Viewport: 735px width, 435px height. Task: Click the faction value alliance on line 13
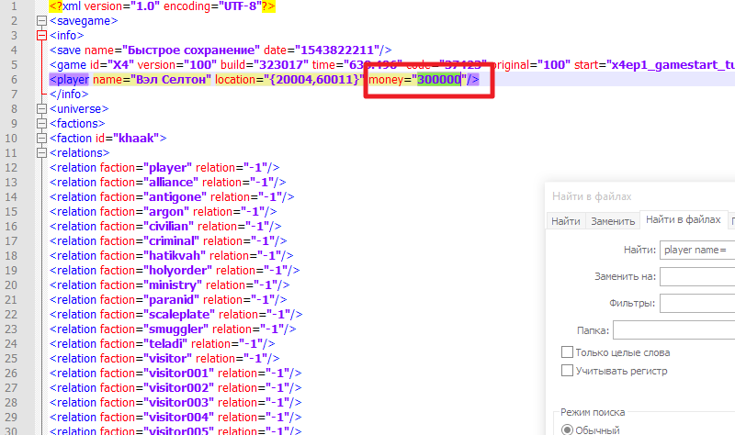pos(171,182)
